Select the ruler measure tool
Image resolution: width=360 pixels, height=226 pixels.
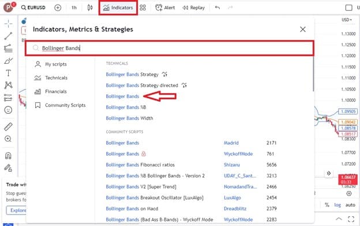8,127
